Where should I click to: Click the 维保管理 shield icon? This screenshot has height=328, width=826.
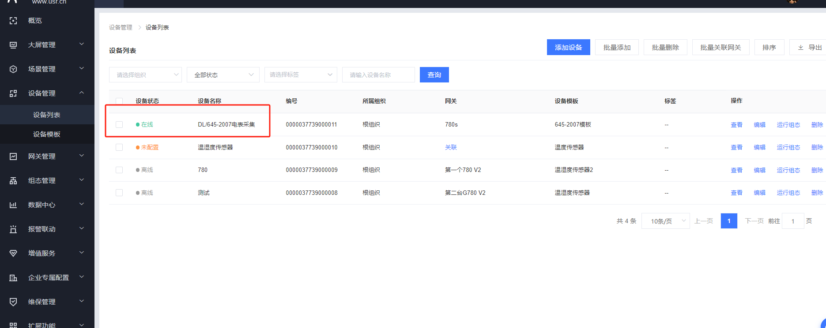click(x=13, y=302)
